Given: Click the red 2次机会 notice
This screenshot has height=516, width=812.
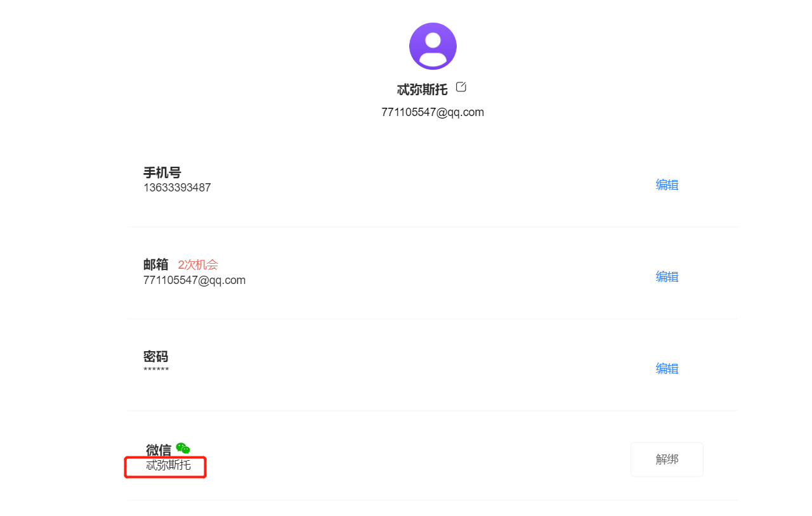Looking at the screenshot, I should tap(198, 265).
